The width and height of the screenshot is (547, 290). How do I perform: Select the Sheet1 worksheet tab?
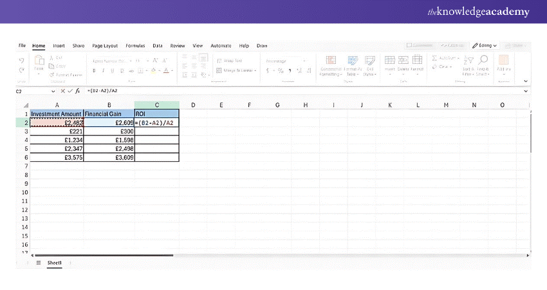(x=54, y=263)
